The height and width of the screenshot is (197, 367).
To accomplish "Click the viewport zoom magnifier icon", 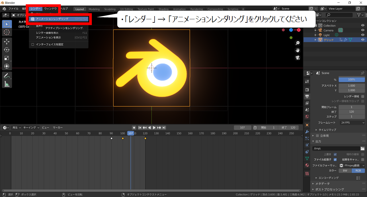I will 298,43.
